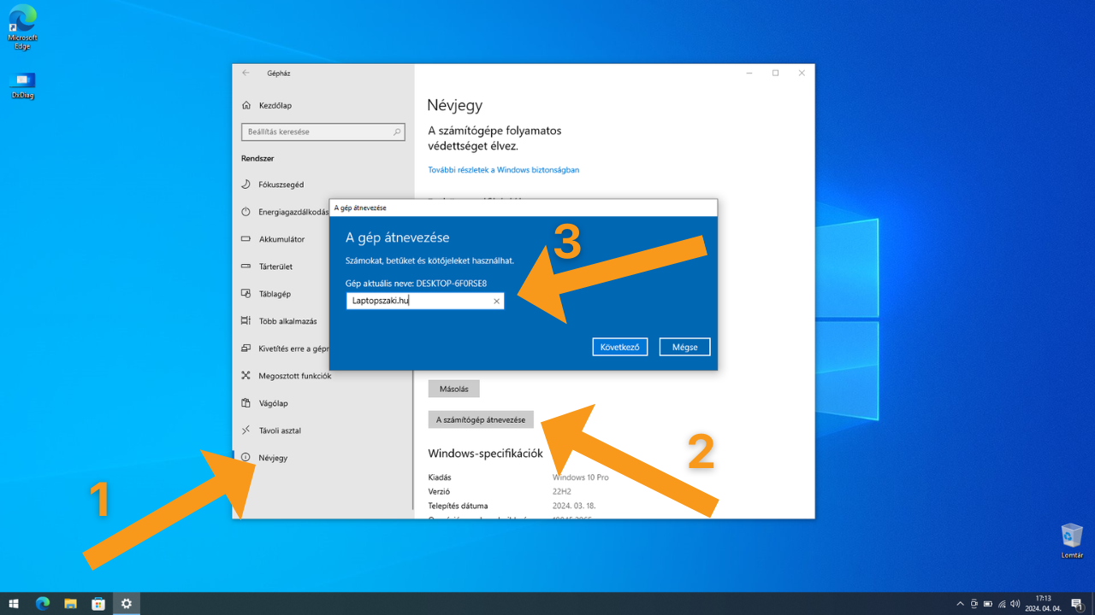
Task: Open the Windows Start menu
Action: [14, 603]
